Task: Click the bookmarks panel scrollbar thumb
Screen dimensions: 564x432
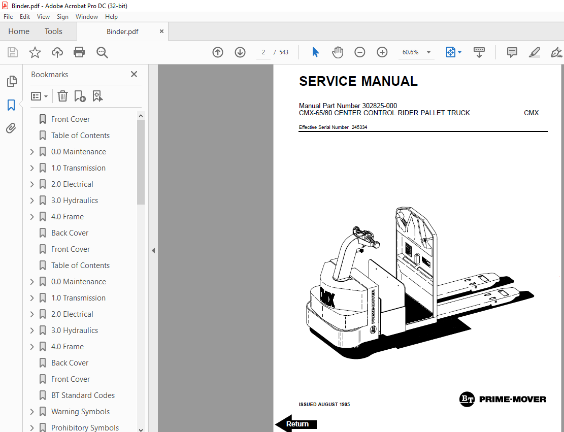Action: point(141,162)
